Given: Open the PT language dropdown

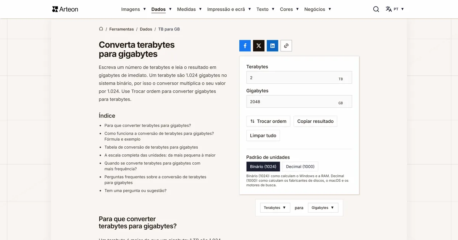Looking at the screenshot, I should pos(399,9).
